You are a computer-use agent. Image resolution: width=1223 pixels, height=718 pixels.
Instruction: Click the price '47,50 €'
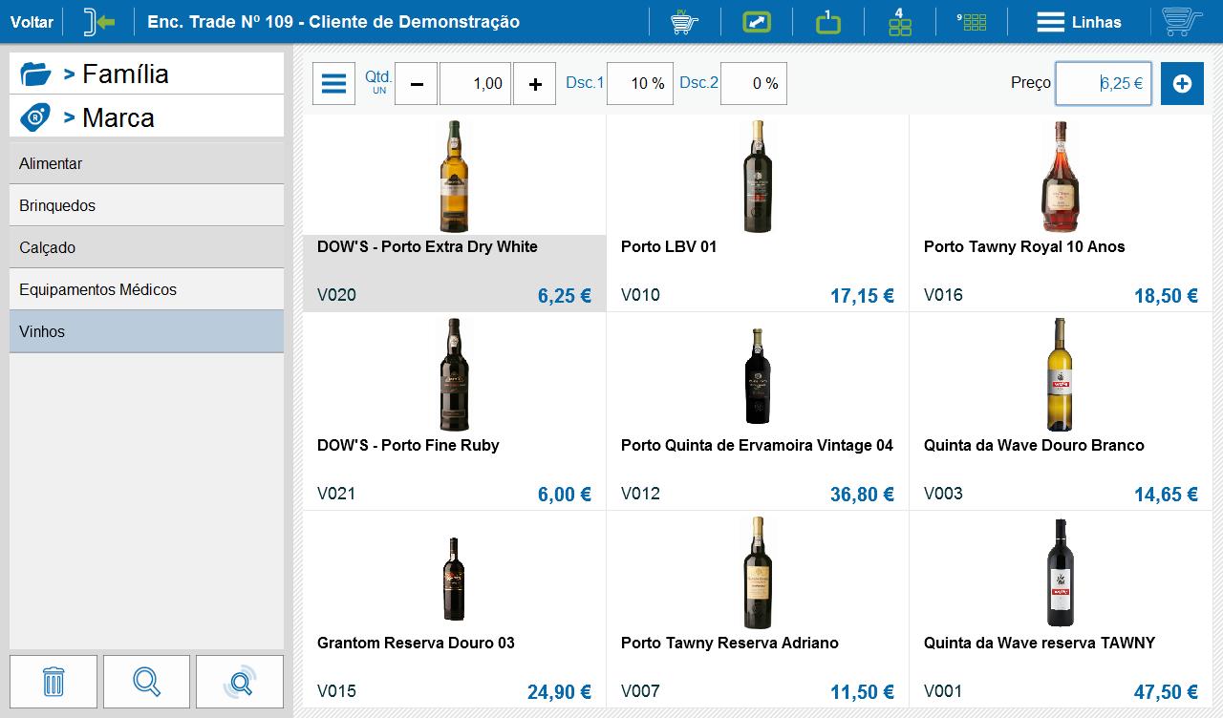[1166, 692]
